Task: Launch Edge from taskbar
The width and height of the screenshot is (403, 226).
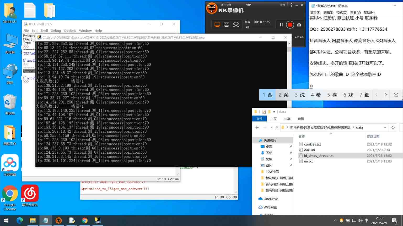Action: [x=20, y=221]
